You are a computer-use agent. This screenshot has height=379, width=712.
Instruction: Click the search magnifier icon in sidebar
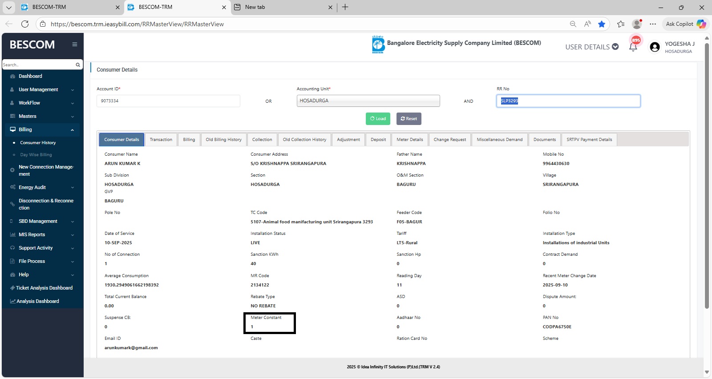78,65
